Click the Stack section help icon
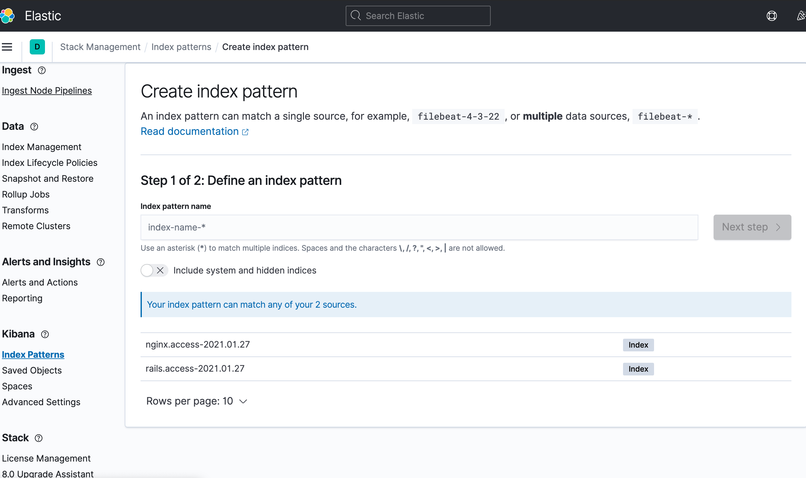This screenshot has height=478, width=806. (x=39, y=438)
